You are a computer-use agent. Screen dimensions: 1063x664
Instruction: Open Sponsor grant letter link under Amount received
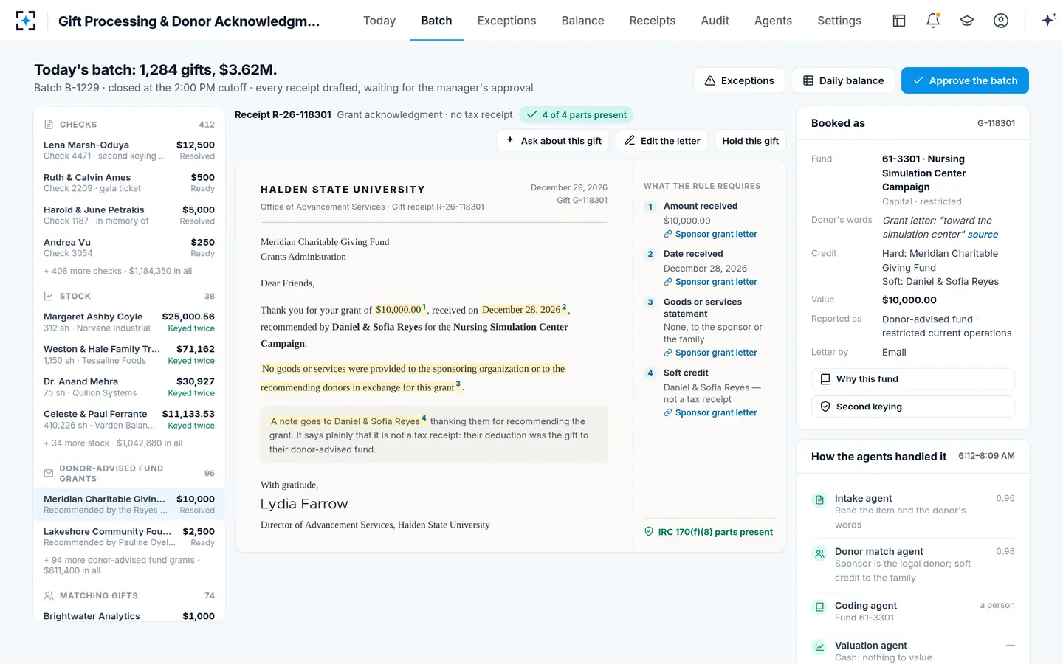[x=710, y=235]
